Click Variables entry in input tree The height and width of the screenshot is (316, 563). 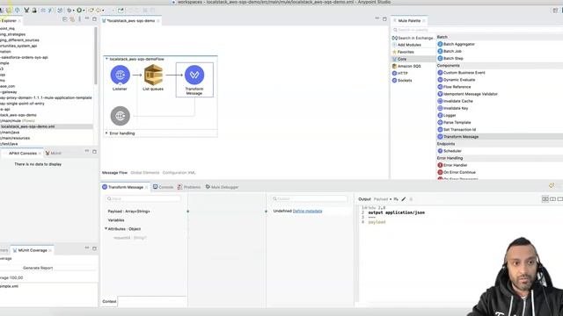coord(116,220)
